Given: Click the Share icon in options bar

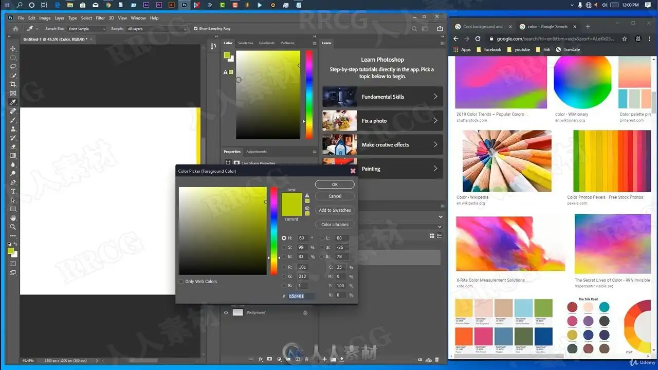Looking at the screenshot, I should click(x=440, y=29).
